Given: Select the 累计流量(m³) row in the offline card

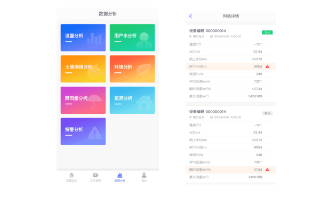Looking at the screenshot, I should coord(231,177).
